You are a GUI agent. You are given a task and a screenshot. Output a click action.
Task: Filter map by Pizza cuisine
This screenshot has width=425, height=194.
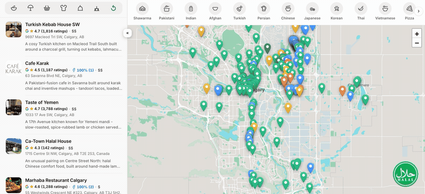pyautogui.click(x=409, y=11)
